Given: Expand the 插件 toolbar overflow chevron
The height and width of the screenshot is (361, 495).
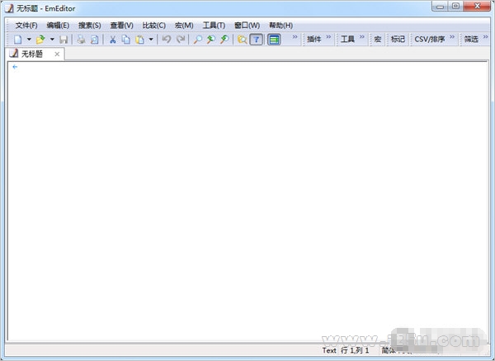Looking at the screenshot, I should pos(328,37).
